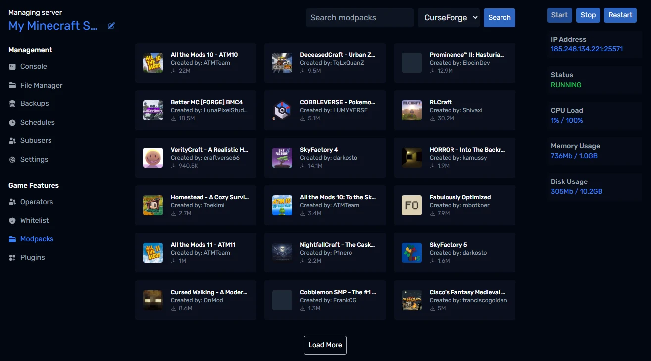The width and height of the screenshot is (651, 361).
Task: Open the CurseForge source dropdown
Action: [x=449, y=17]
